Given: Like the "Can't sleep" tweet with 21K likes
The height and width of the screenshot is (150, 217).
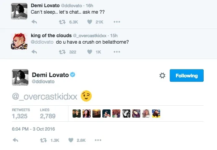Looking at the screenshot, I should click(90, 22).
